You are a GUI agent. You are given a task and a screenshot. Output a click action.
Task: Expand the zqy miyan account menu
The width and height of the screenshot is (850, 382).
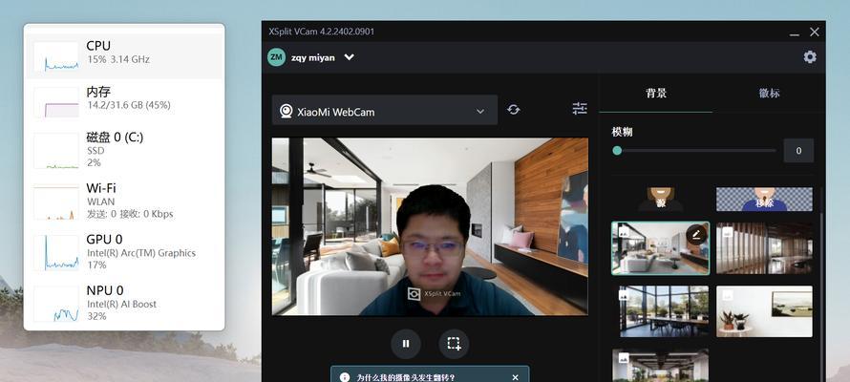click(350, 57)
